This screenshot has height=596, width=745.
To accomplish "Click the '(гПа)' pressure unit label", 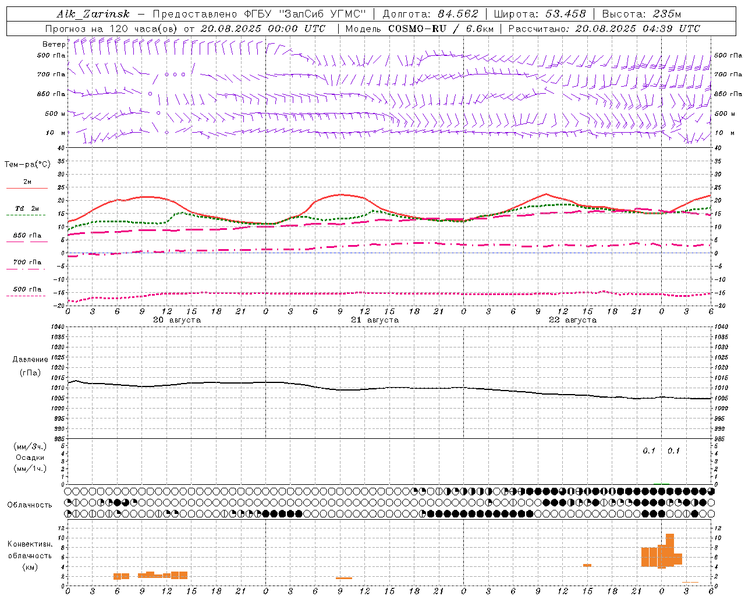I will pyautogui.click(x=30, y=372).
